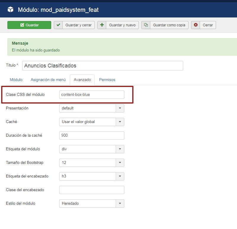Click the Duración de la caché label

tap(24, 135)
